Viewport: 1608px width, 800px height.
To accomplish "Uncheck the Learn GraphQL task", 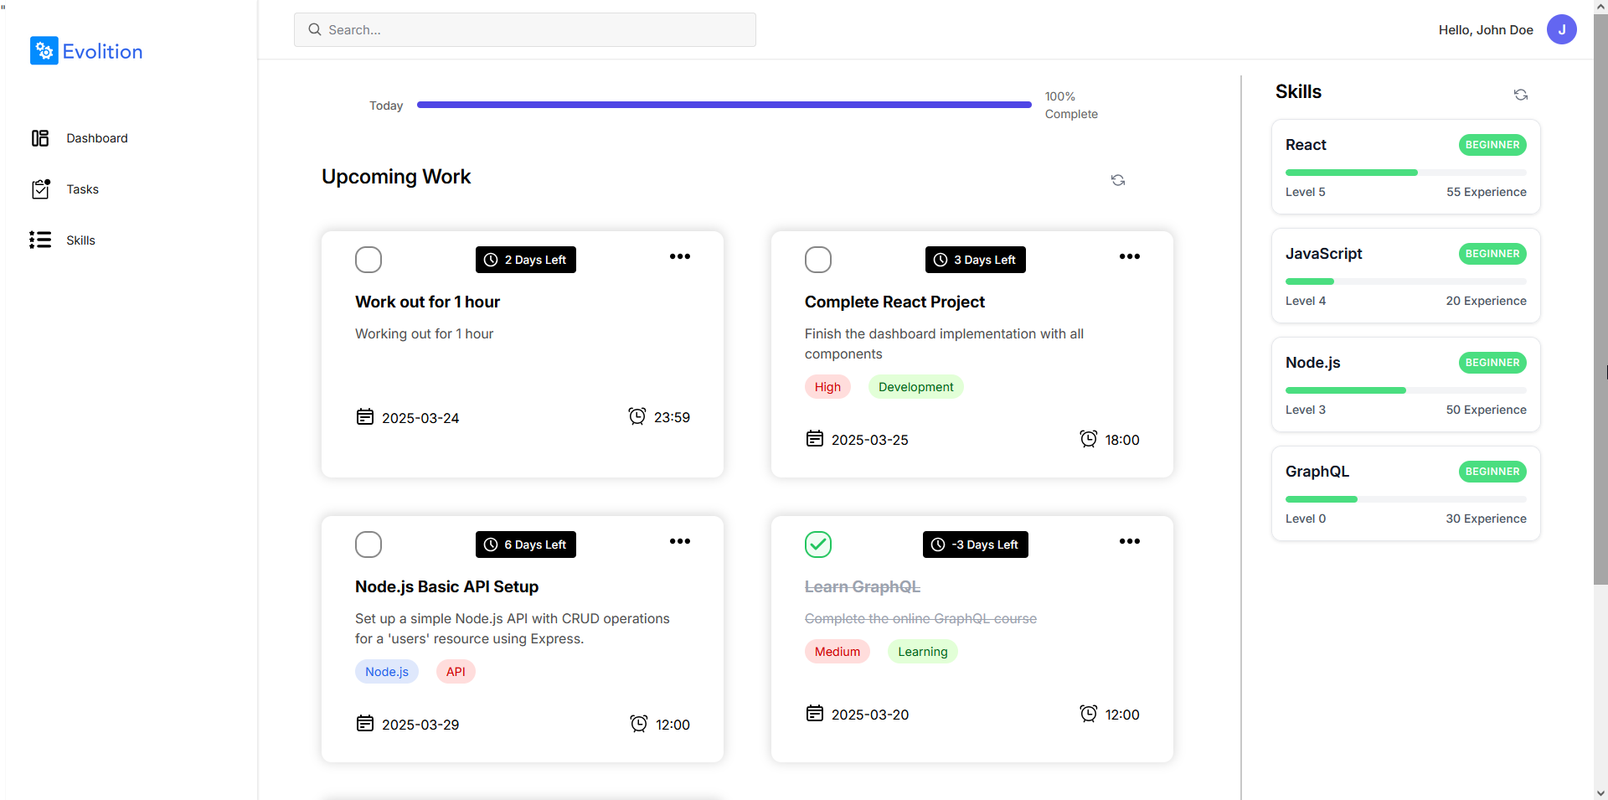I will (818, 545).
